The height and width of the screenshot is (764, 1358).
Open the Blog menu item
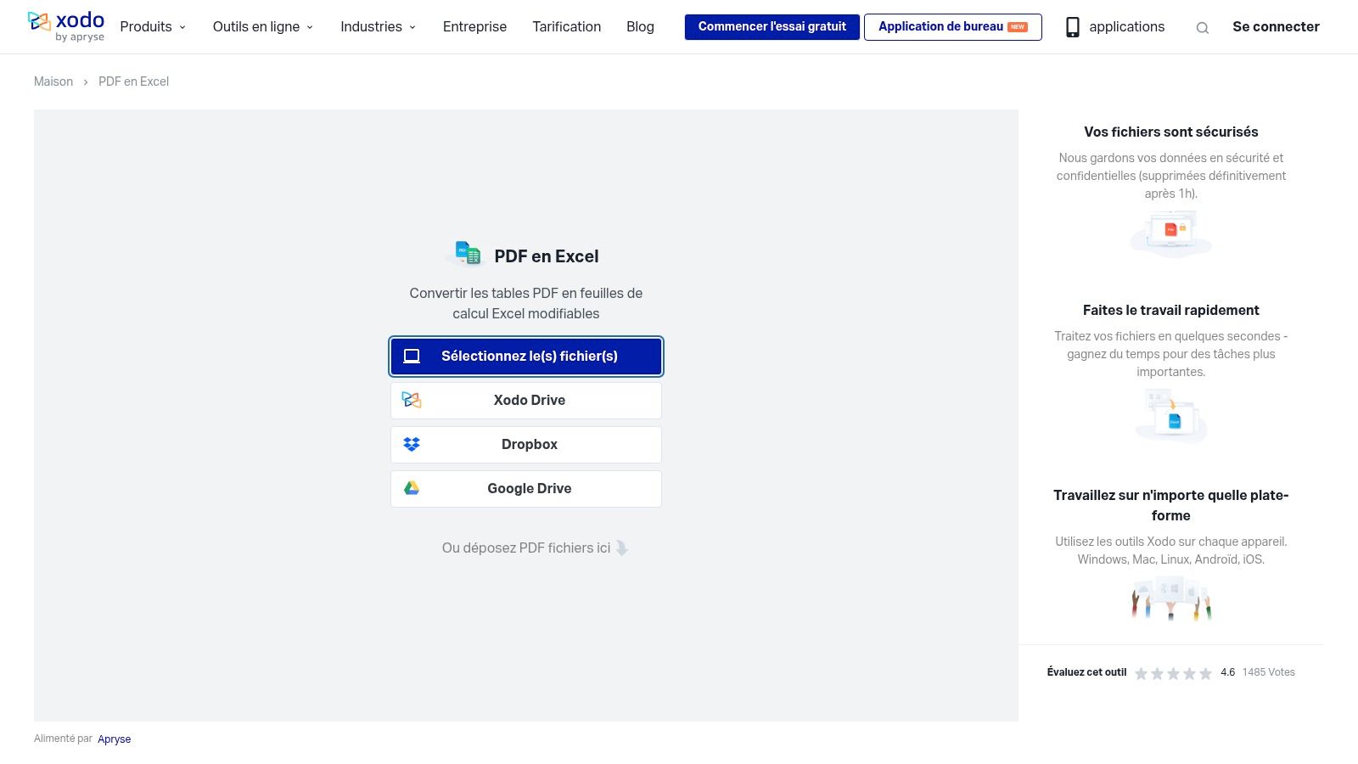(x=640, y=27)
